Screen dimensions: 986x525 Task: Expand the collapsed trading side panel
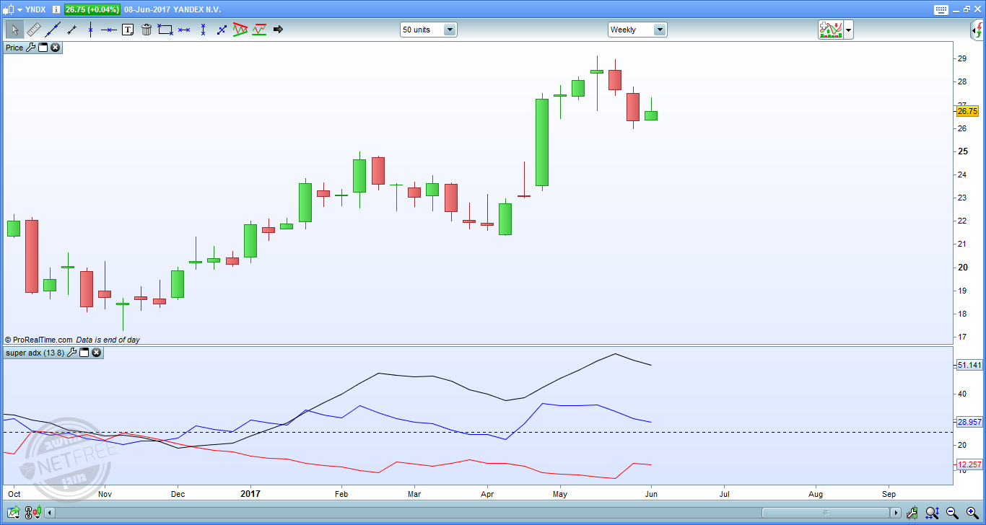977,30
